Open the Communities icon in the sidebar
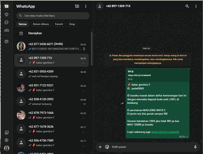Image resolution: width=203 pixels, height=154 pixels. pyautogui.click(x=6, y=30)
